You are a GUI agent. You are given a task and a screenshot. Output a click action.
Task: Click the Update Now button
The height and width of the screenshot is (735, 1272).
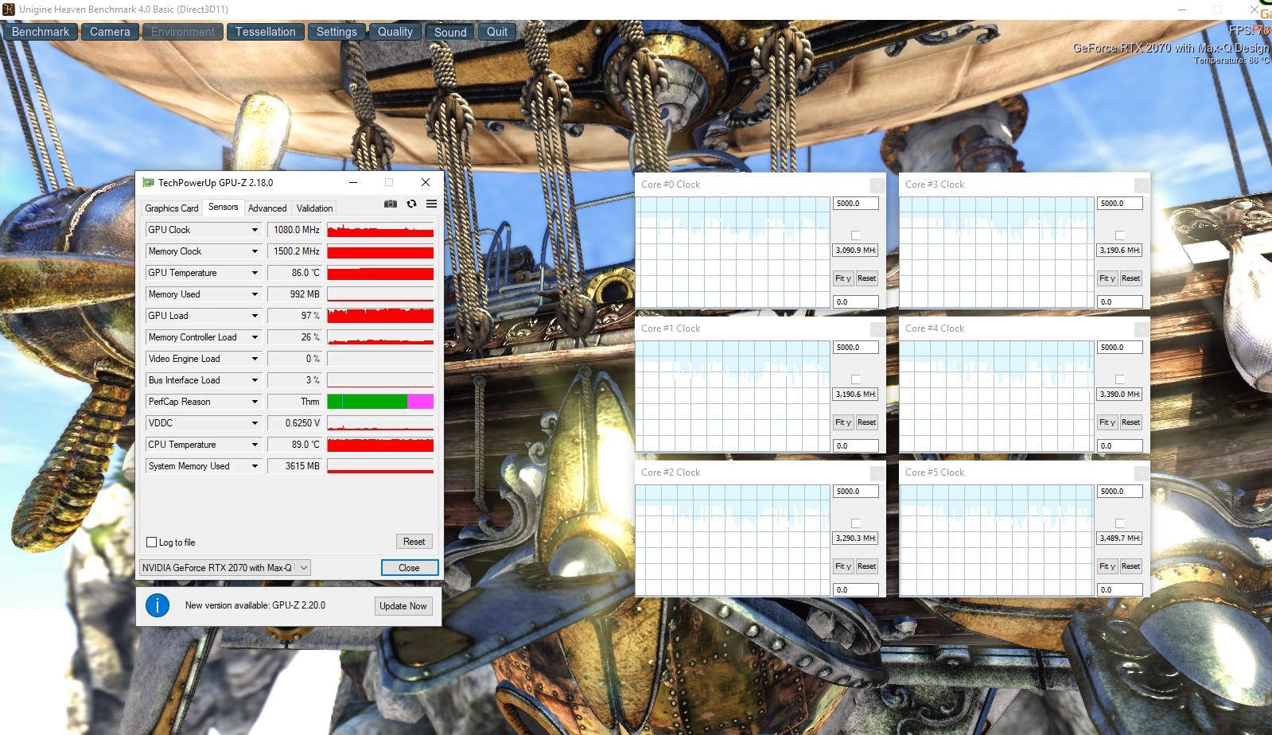click(x=403, y=606)
